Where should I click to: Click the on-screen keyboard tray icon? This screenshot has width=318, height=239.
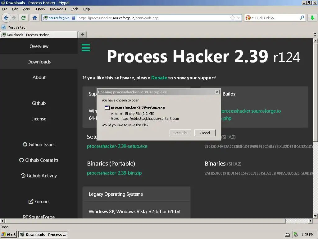(287, 235)
